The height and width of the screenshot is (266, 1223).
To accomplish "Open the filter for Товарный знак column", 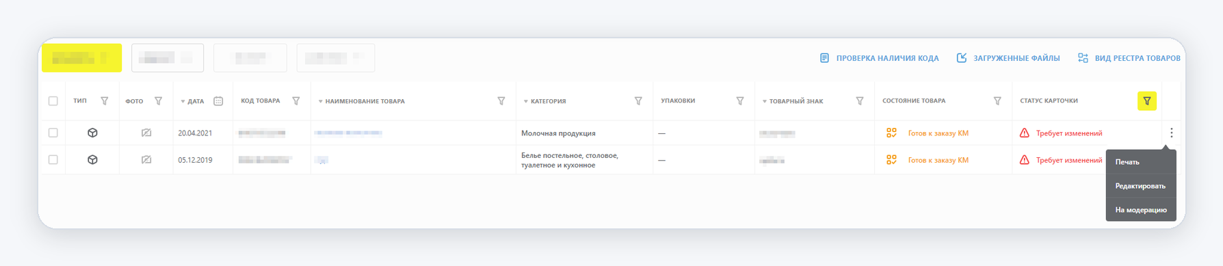I will pyautogui.click(x=860, y=101).
